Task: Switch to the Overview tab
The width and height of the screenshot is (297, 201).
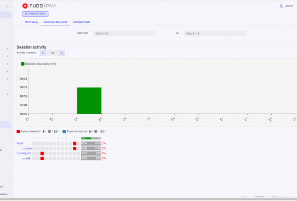Action: pyautogui.click(x=31, y=22)
